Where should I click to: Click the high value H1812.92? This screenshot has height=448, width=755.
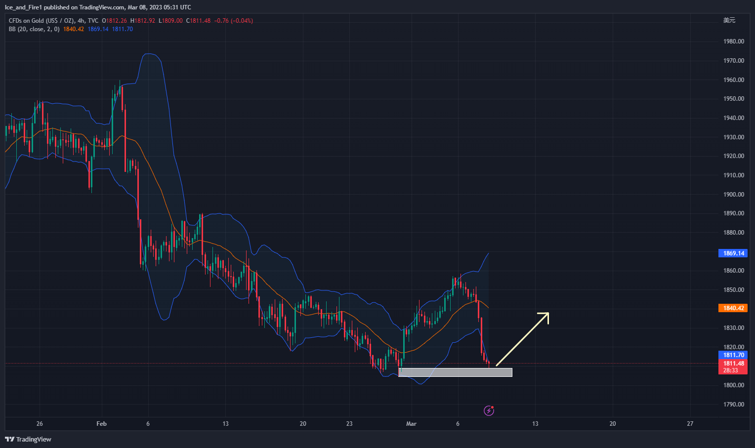(x=143, y=21)
